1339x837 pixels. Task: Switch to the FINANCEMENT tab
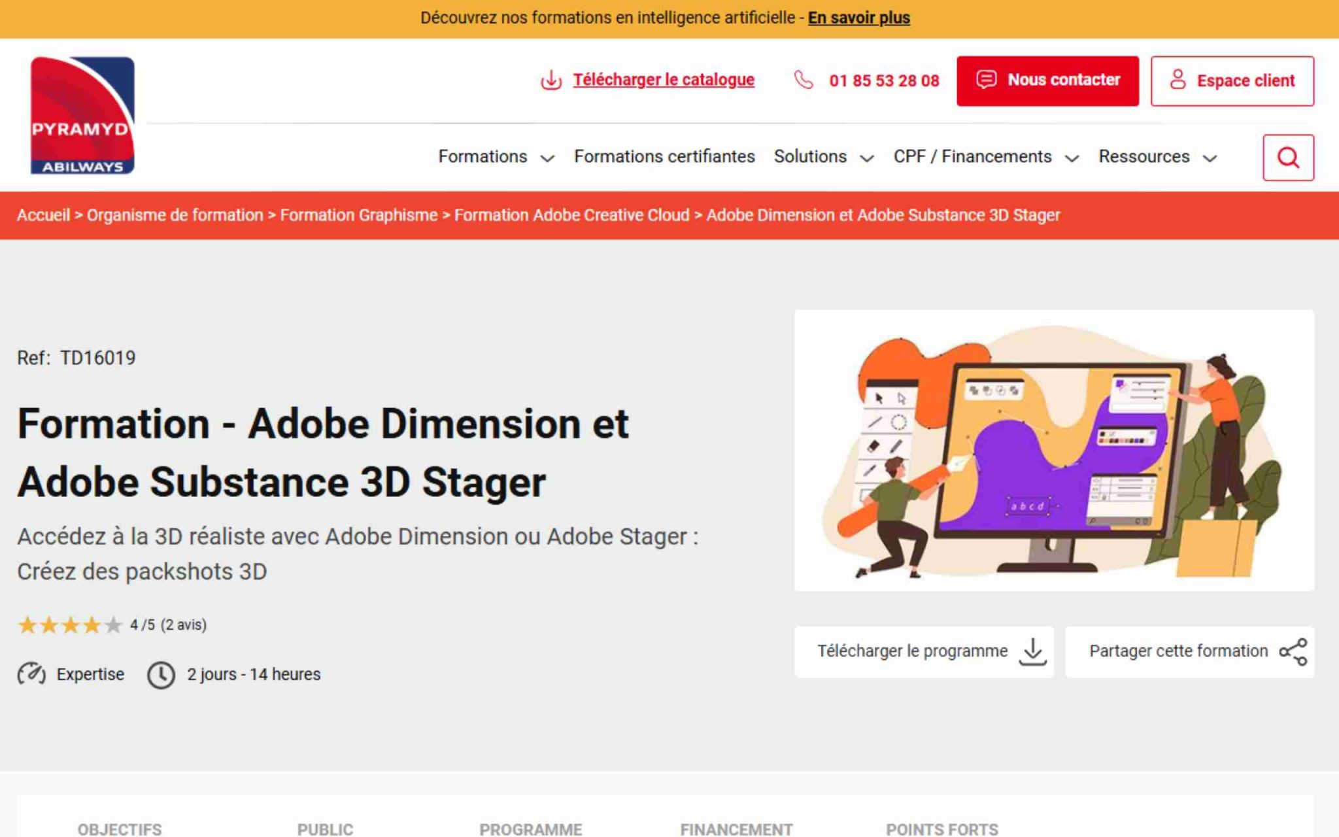[x=736, y=828]
